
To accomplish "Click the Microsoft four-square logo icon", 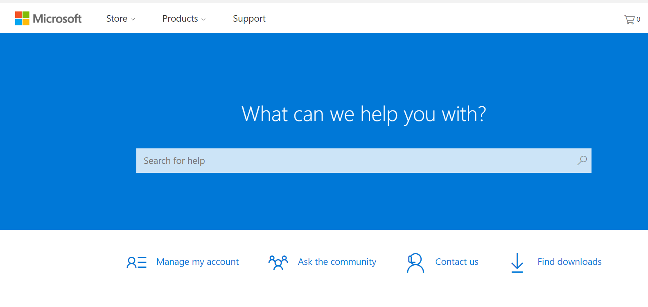I will pos(22,18).
